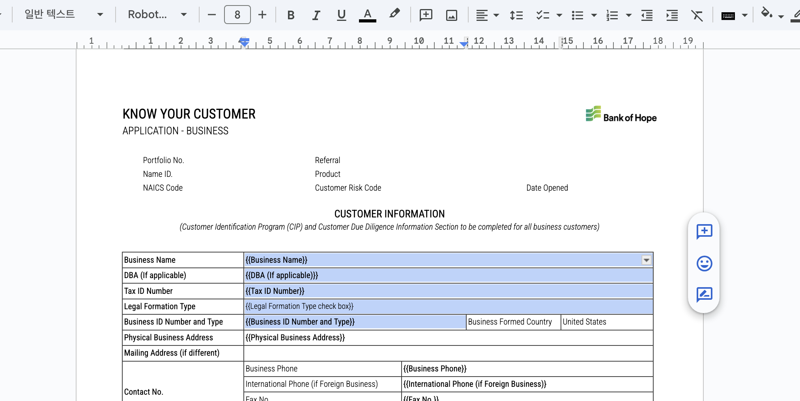Click the suggest edits button on right margin

pyautogui.click(x=704, y=294)
